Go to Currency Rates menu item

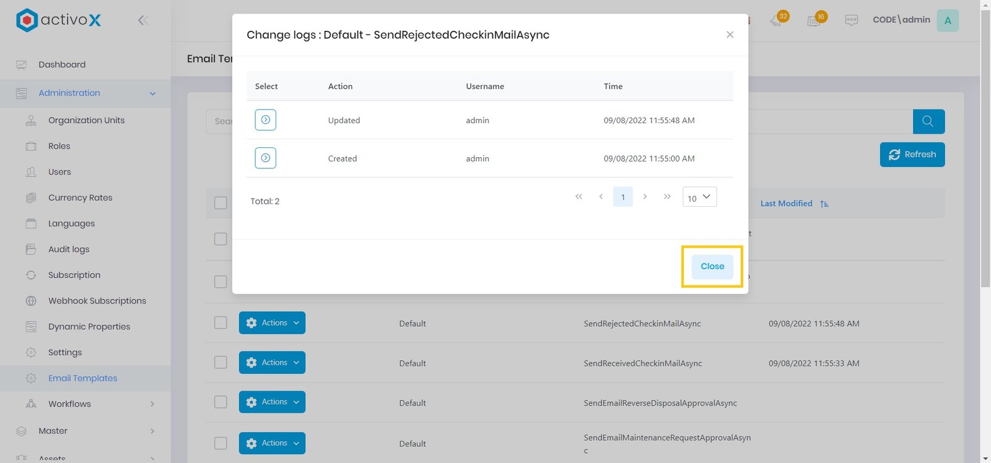point(80,198)
